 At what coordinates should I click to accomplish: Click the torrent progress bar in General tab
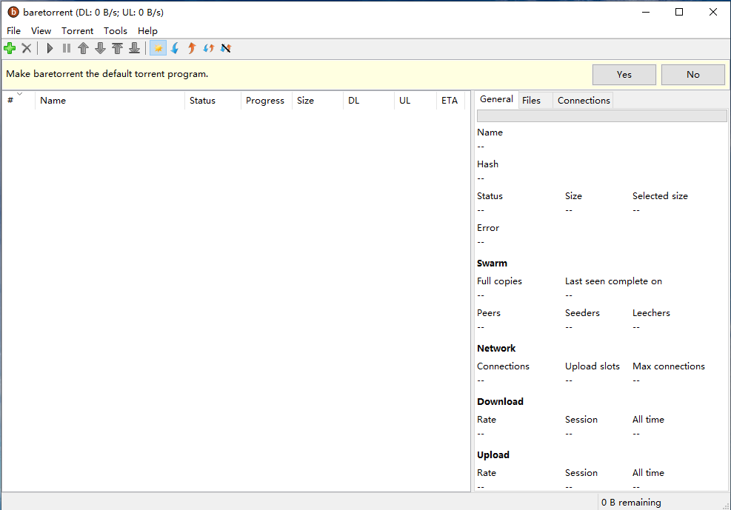click(x=602, y=116)
